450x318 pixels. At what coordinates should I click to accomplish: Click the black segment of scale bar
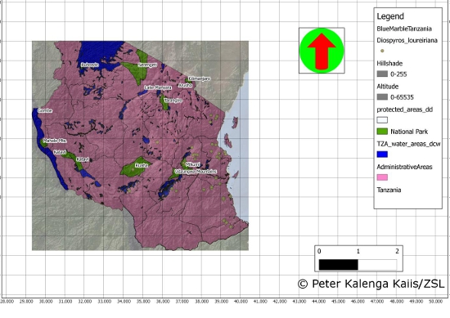(x=339, y=265)
